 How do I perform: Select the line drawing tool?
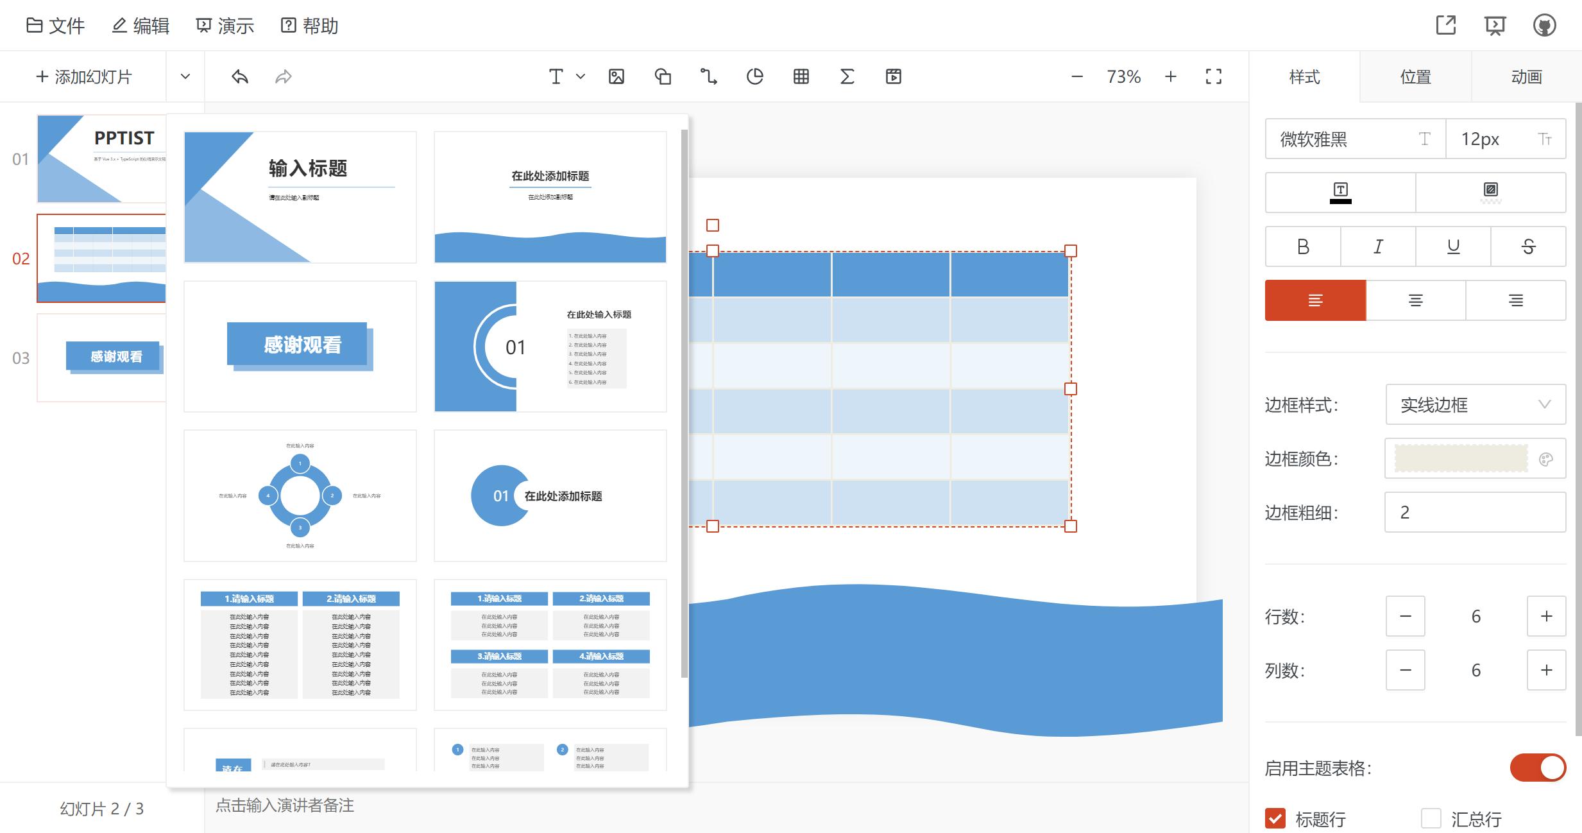click(x=708, y=77)
